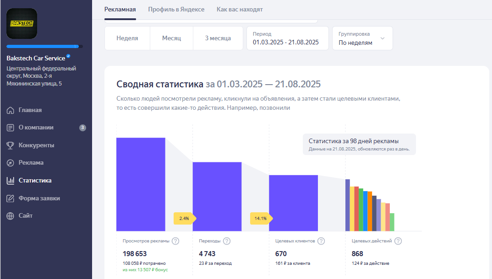Screen dimensions: 492x279
Task: Open the Главная home icon
Action: click(x=11, y=110)
